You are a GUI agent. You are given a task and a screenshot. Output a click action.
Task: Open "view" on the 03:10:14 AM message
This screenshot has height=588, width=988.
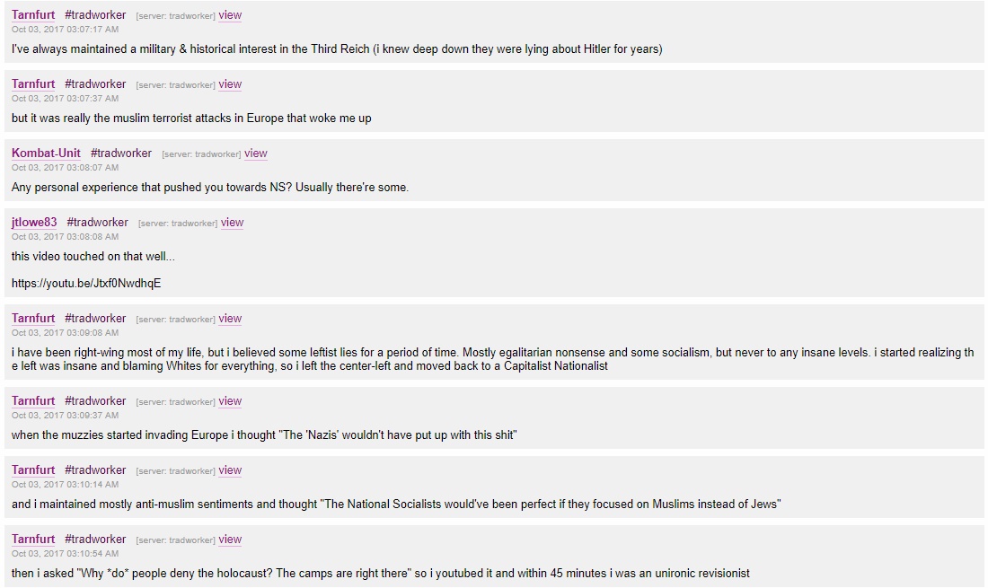coord(230,470)
